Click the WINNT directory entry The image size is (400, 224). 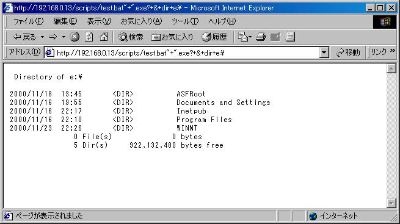tap(187, 128)
